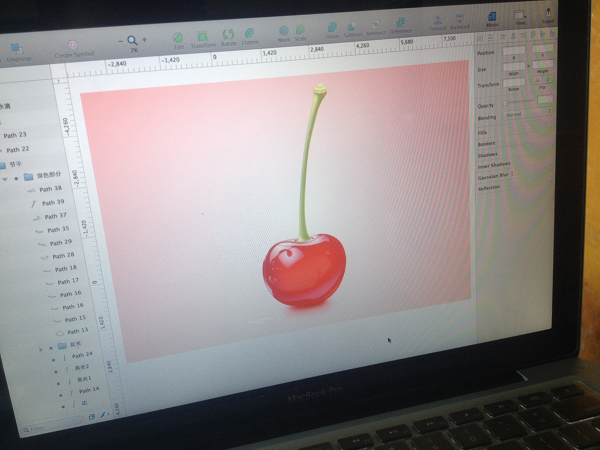Click the Height size field

(x=542, y=65)
